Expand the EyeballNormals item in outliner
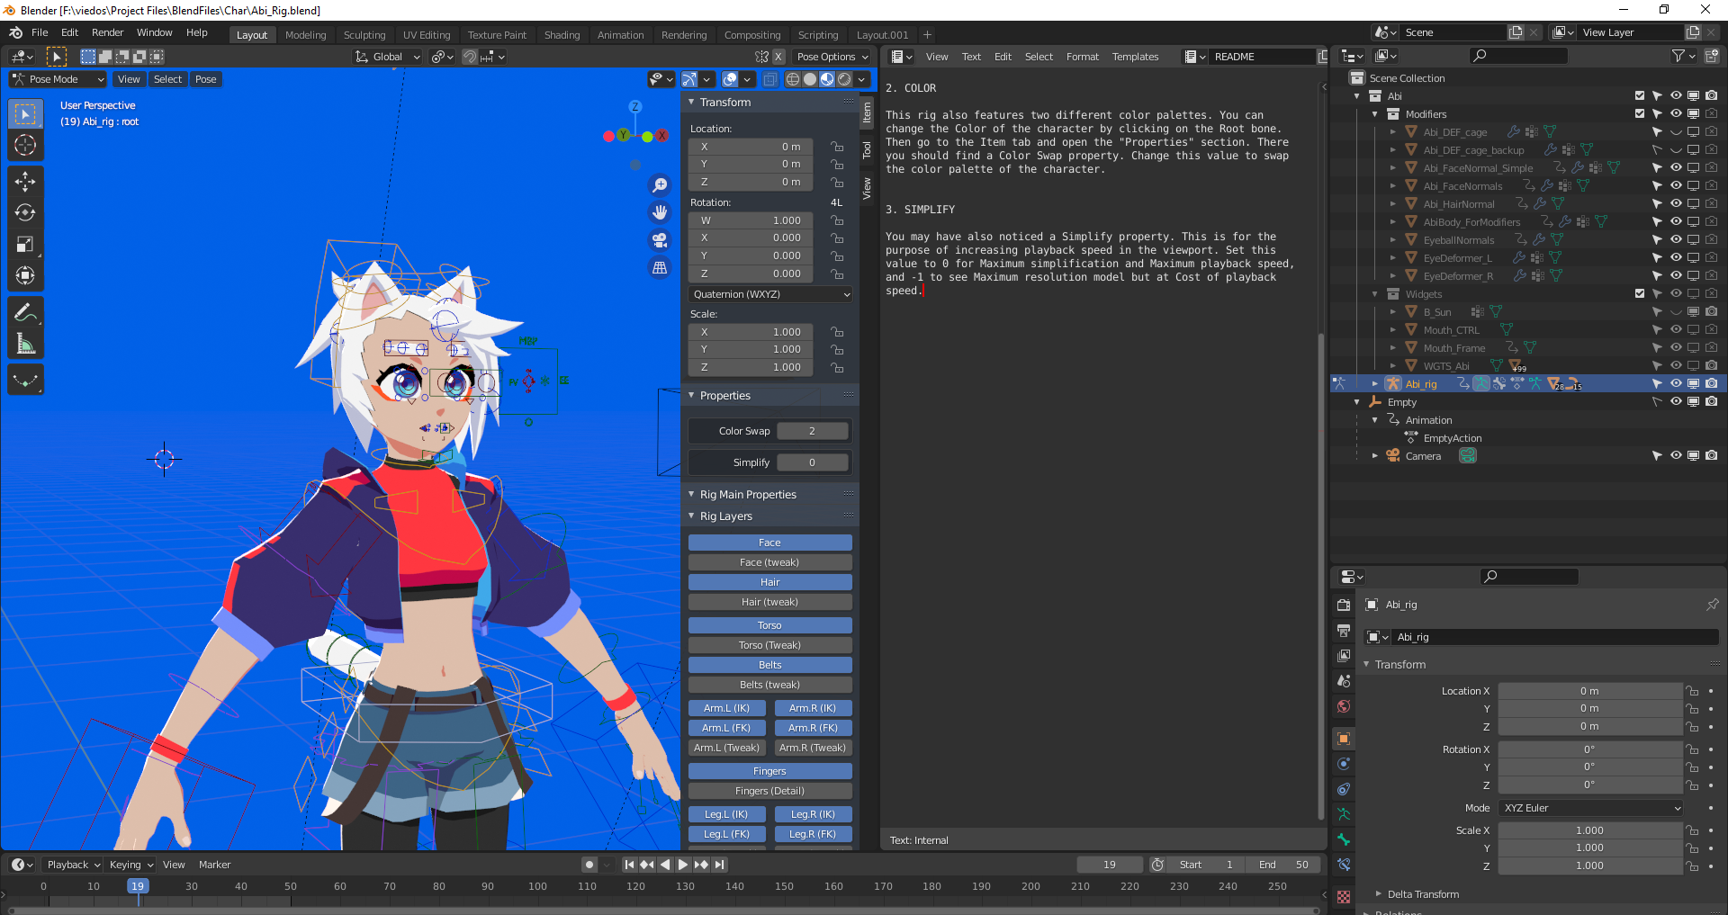 (1393, 239)
